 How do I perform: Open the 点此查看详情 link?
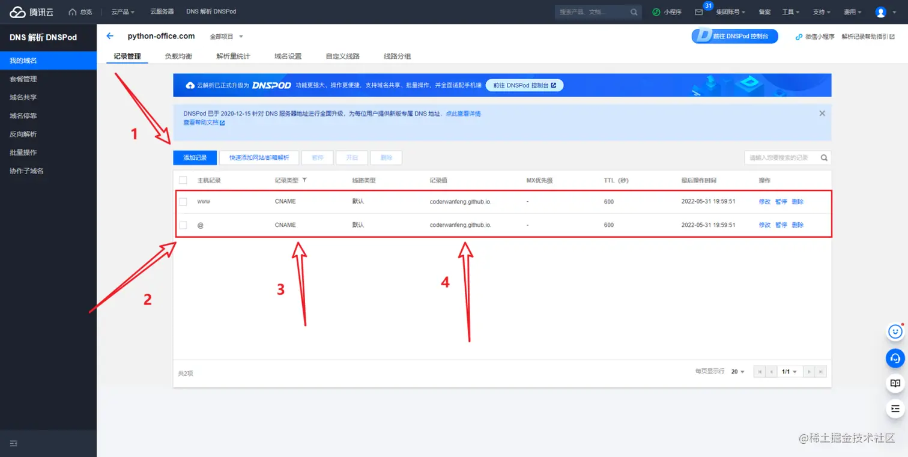click(x=463, y=113)
